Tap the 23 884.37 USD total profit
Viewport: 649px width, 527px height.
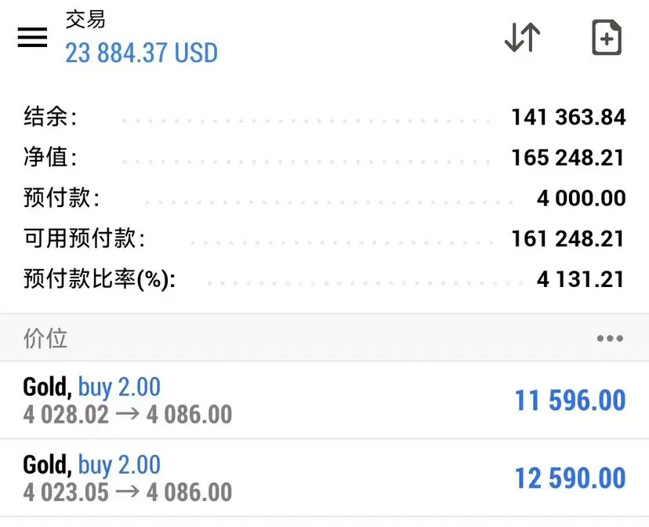pyautogui.click(x=141, y=53)
